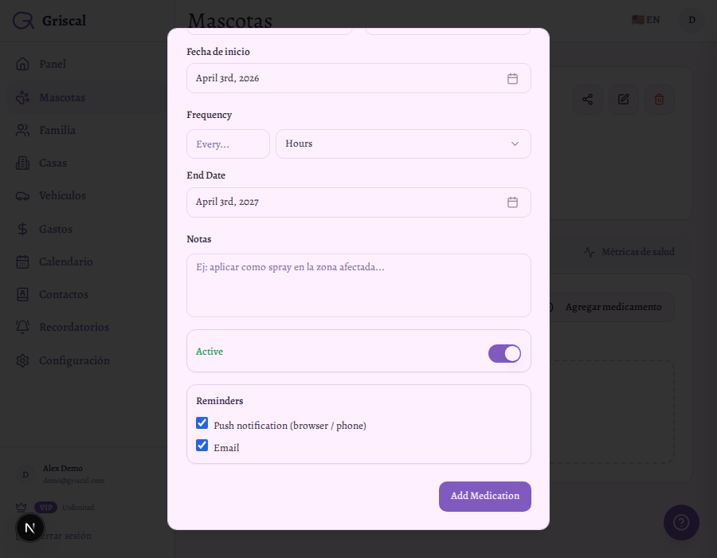Go to Calendario in the sidebar
The height and width of the screenshot is (558, 717).
pos(66,261)
